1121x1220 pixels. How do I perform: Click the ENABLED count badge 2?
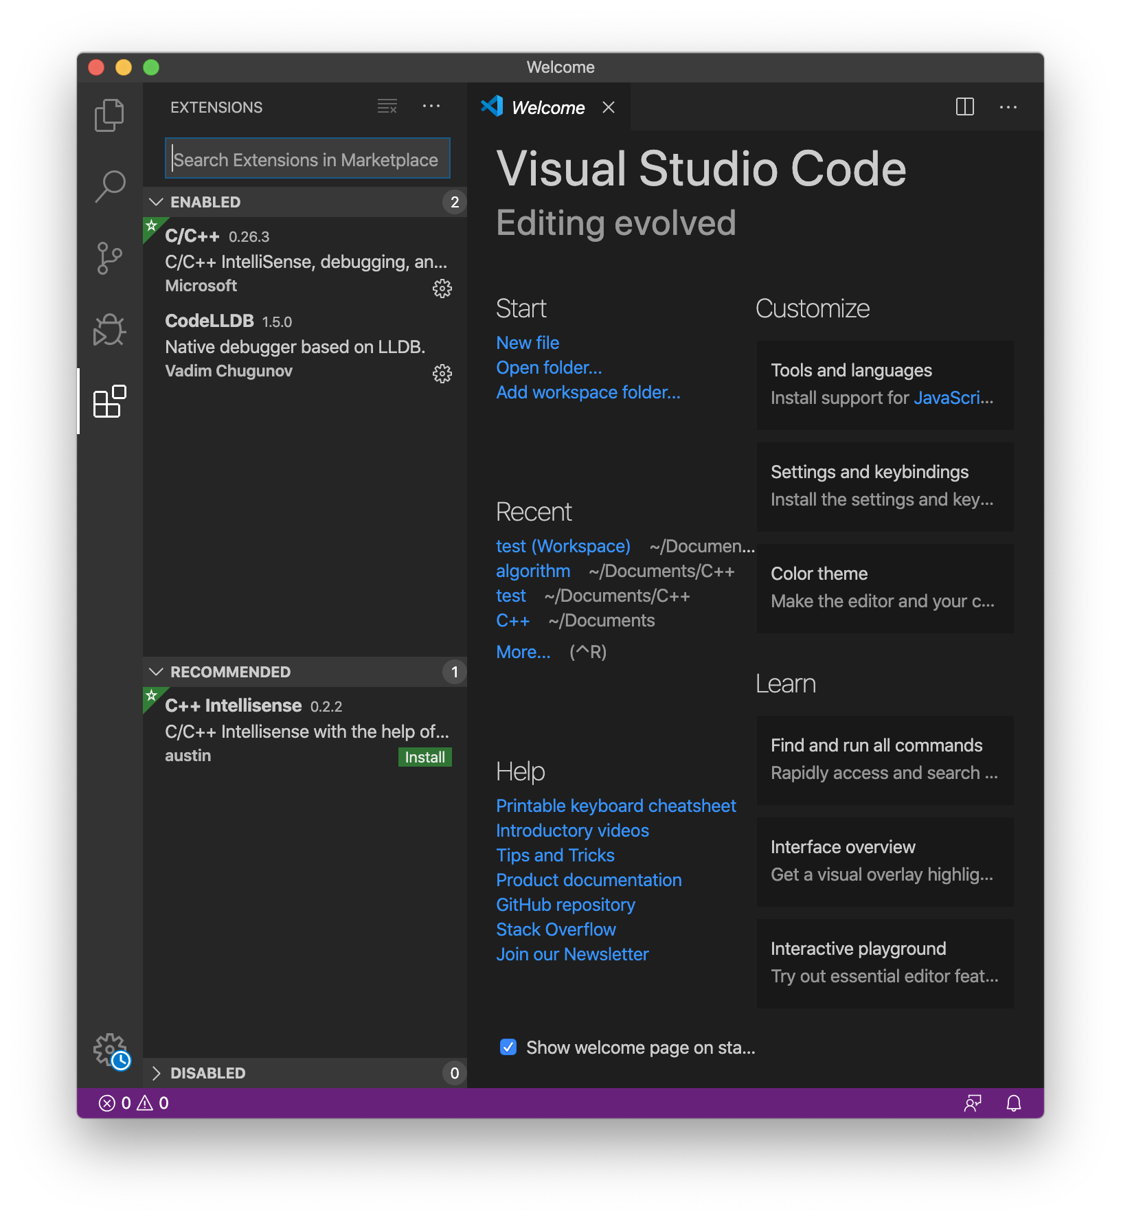pyautogui.click(x=454, y=202)
